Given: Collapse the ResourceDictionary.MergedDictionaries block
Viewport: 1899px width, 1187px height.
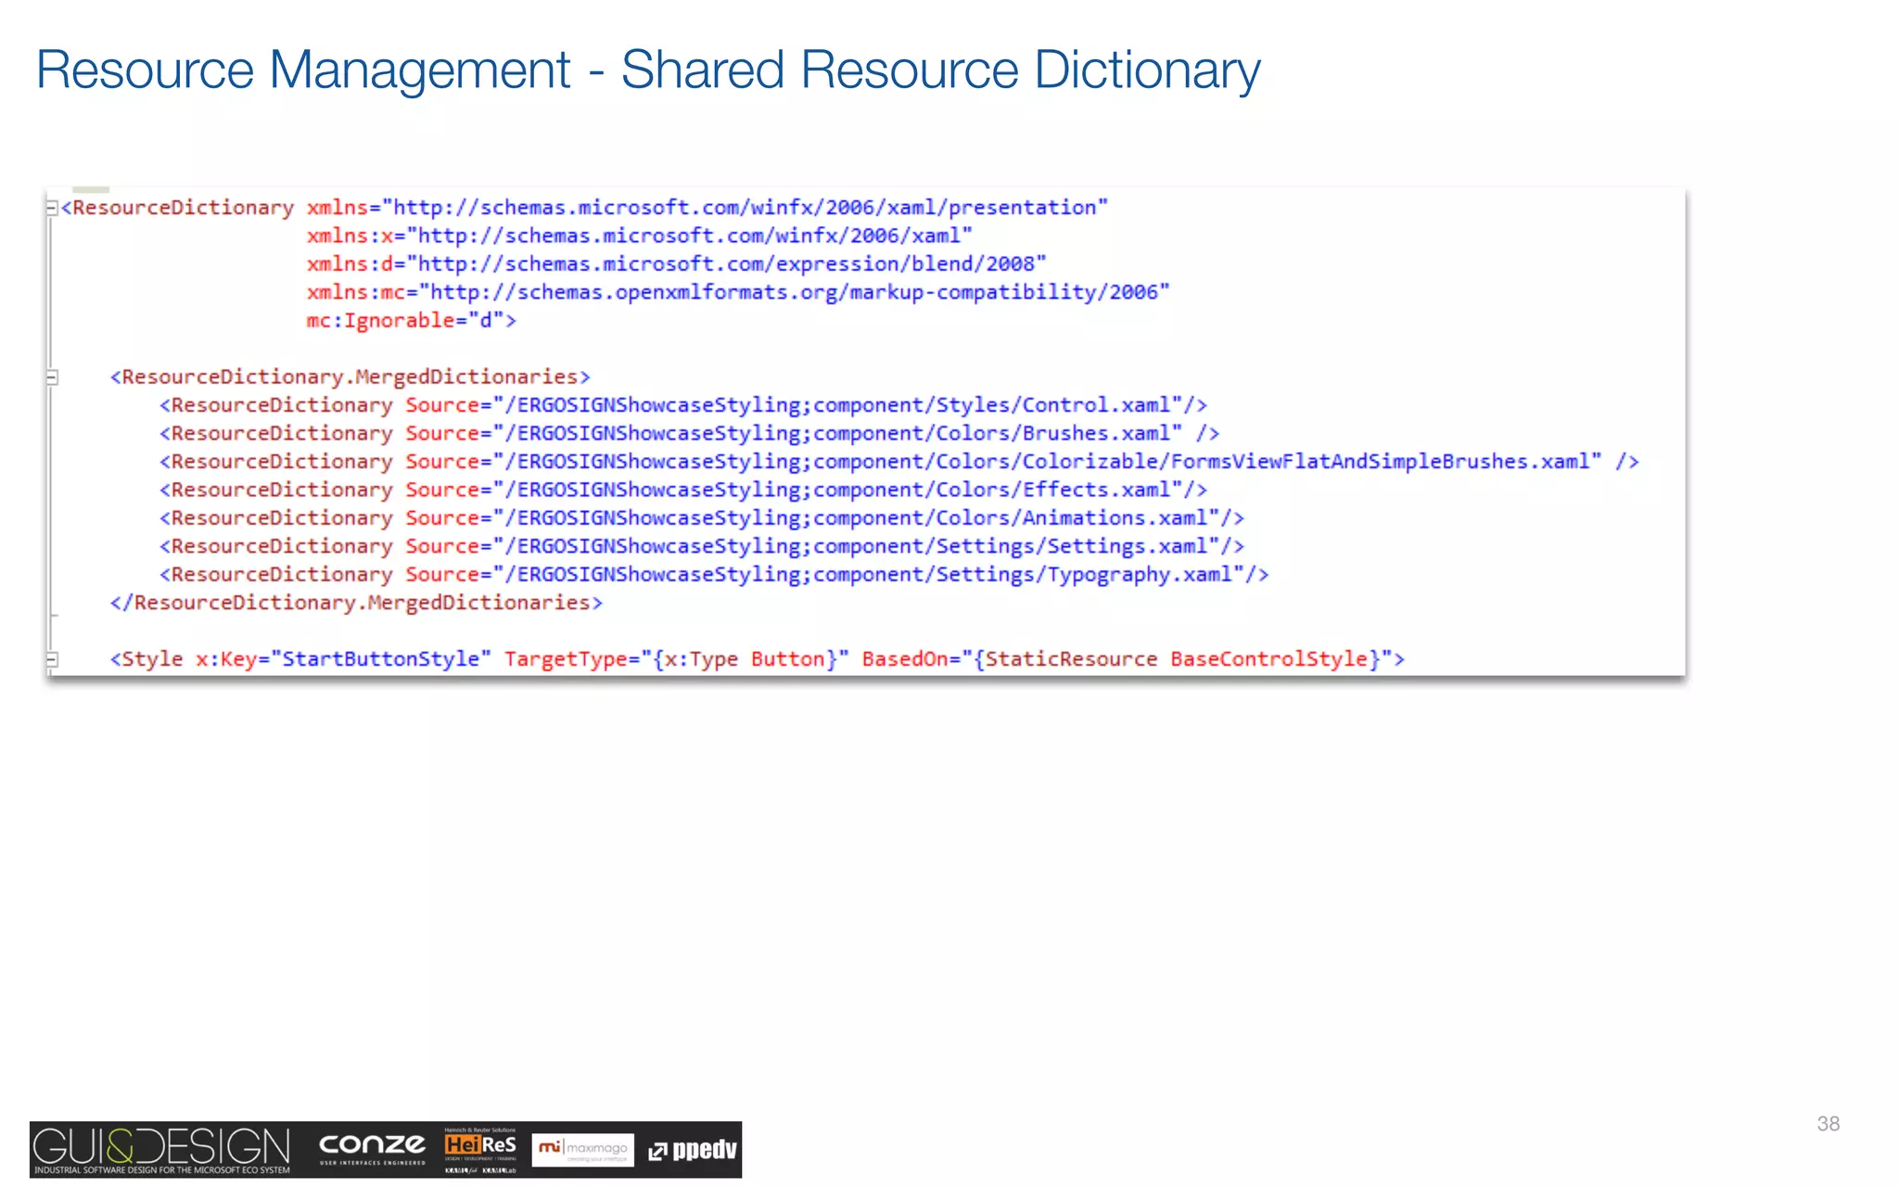Looking at the screenshot, I should point(52,377).
